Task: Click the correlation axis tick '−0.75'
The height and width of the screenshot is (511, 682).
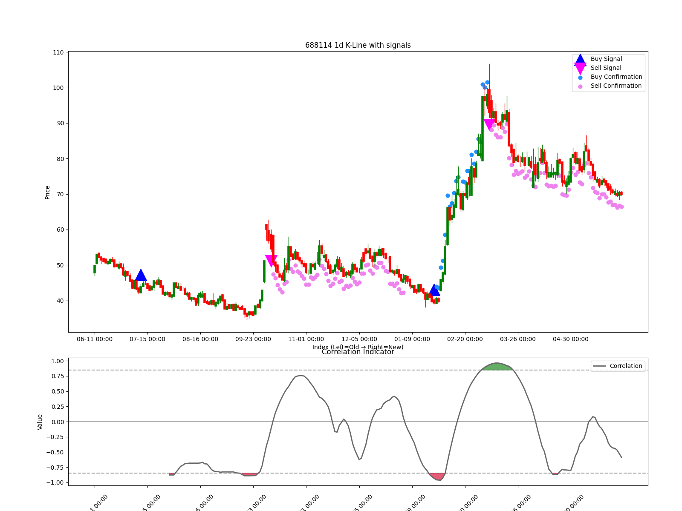Action: [x=55, y=468]
